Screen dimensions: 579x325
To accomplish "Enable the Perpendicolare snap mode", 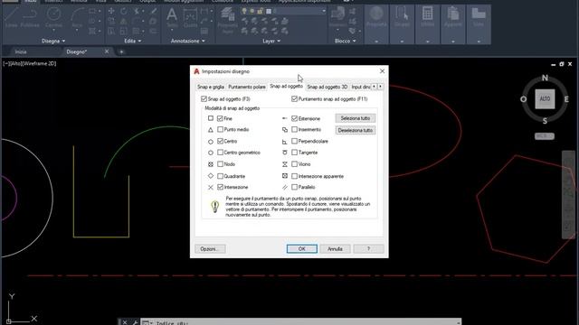I will [294, 141].
